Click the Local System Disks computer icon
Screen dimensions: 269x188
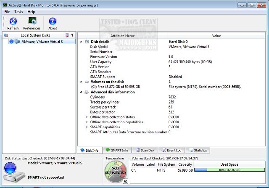tap(6, 35)
